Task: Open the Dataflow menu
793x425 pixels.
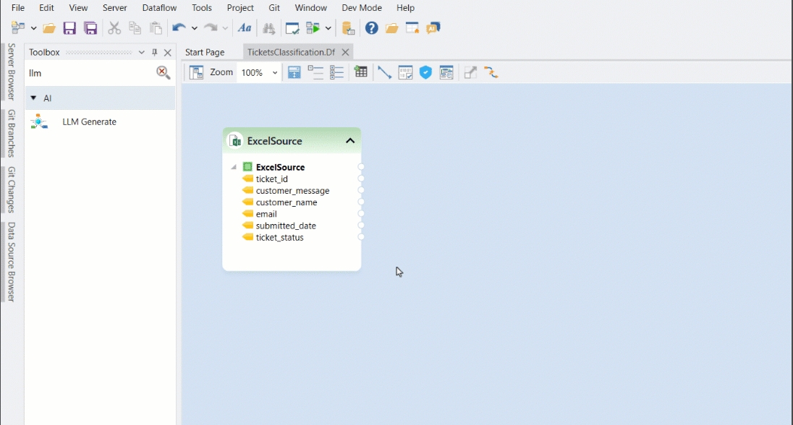Action: [159, 8]
